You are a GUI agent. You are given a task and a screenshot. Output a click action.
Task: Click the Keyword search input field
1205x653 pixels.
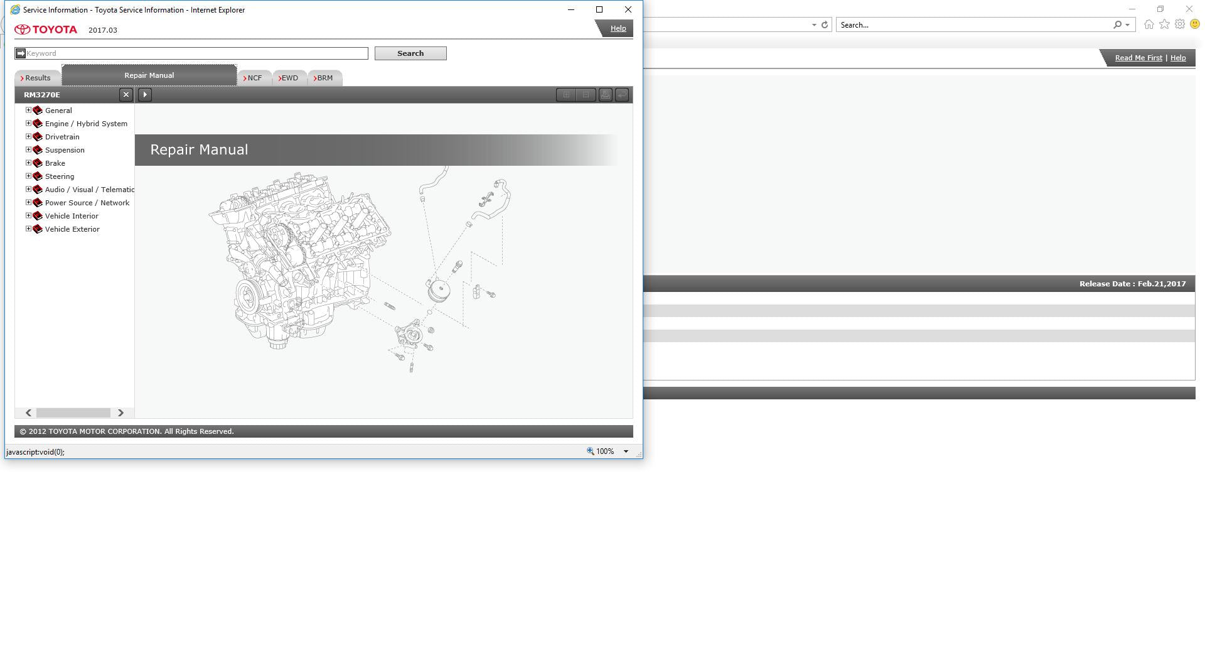click(x=196, y=53)
